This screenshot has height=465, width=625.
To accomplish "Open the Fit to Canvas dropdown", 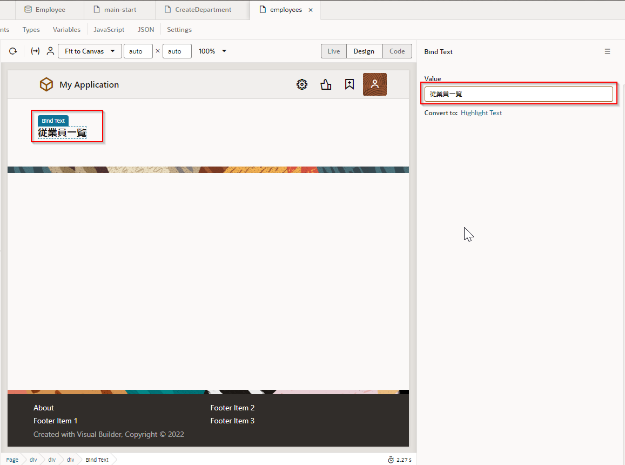I will 89,51.
